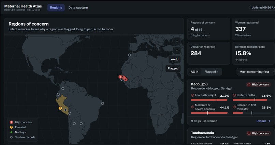Click the "26.5%" first trimester value
Image resolution: width=275 pixels, height=145 pixels.
pyautogui.click(x=266, y=108)
